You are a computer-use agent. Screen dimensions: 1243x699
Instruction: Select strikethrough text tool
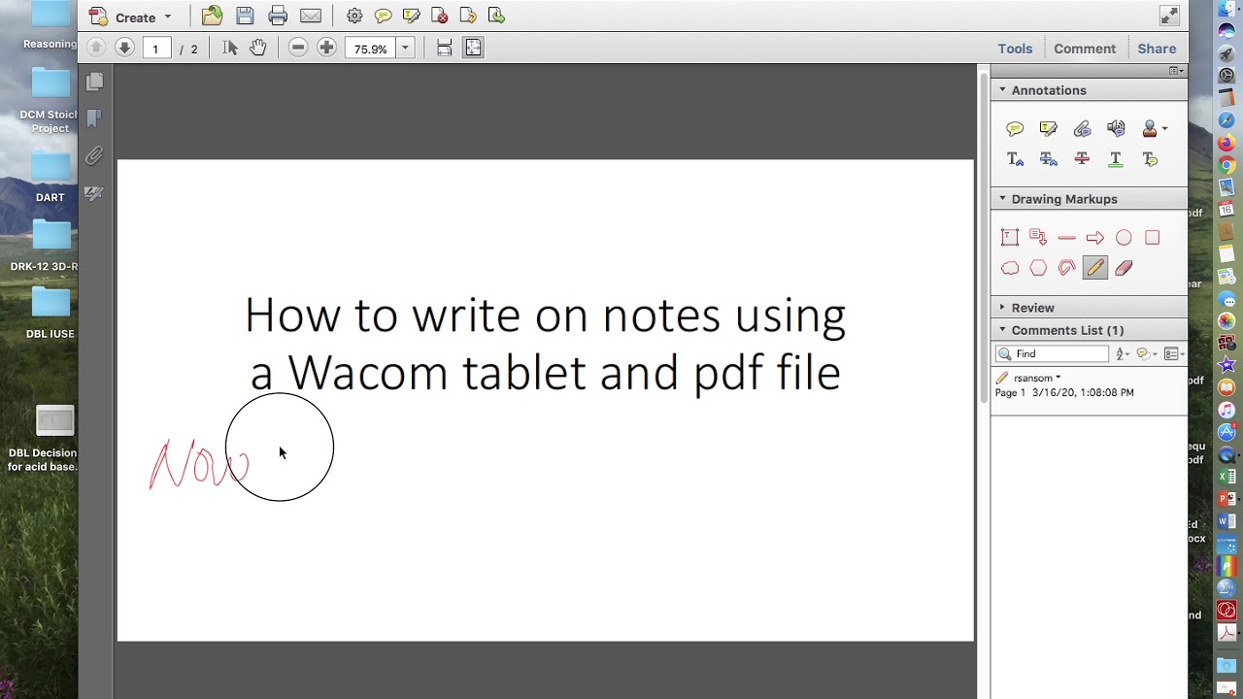tap(1082, 158)
